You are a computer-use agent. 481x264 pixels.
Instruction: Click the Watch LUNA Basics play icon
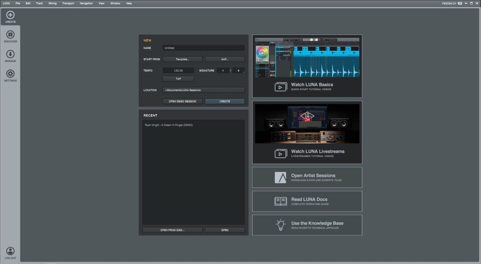pos(281,87)
